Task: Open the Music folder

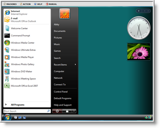Action: pos(57,44)
